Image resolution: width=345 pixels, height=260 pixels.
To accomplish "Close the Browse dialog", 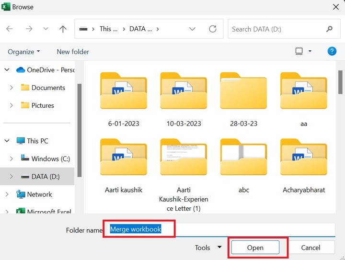I will point(336,7).
